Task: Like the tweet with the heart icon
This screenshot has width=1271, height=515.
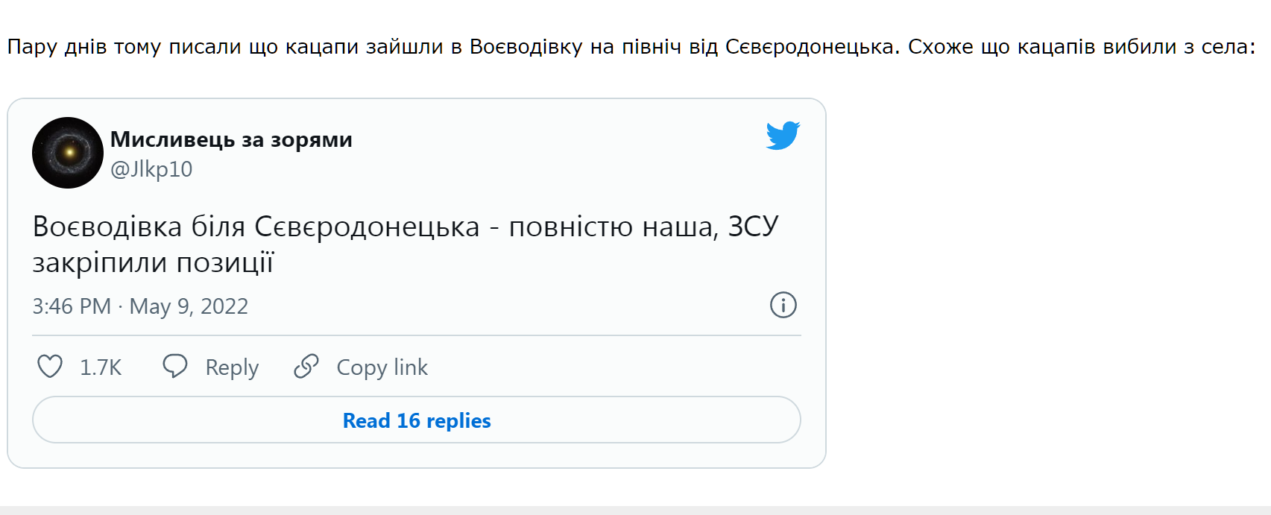Action: coord(50,367)
